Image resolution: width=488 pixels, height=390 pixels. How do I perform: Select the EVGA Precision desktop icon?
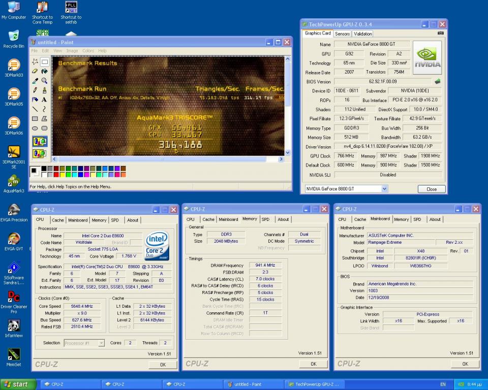click(x=14, y=213)
